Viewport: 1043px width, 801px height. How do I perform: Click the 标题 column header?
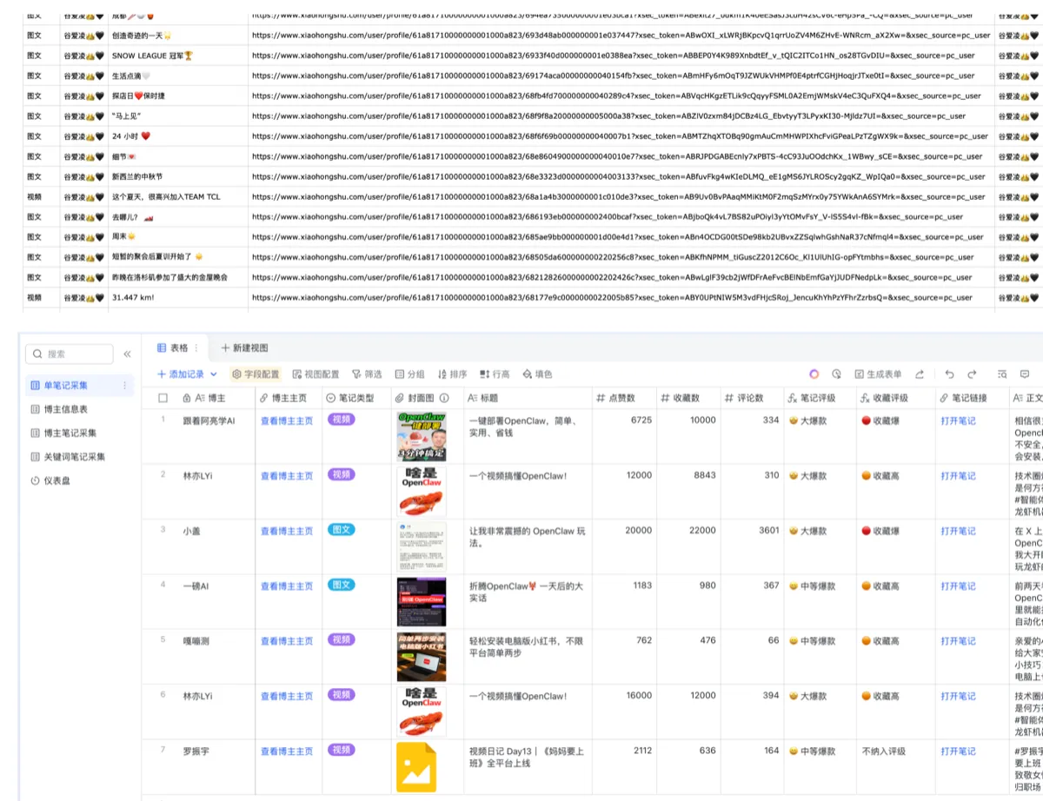[x=527, y=398]
